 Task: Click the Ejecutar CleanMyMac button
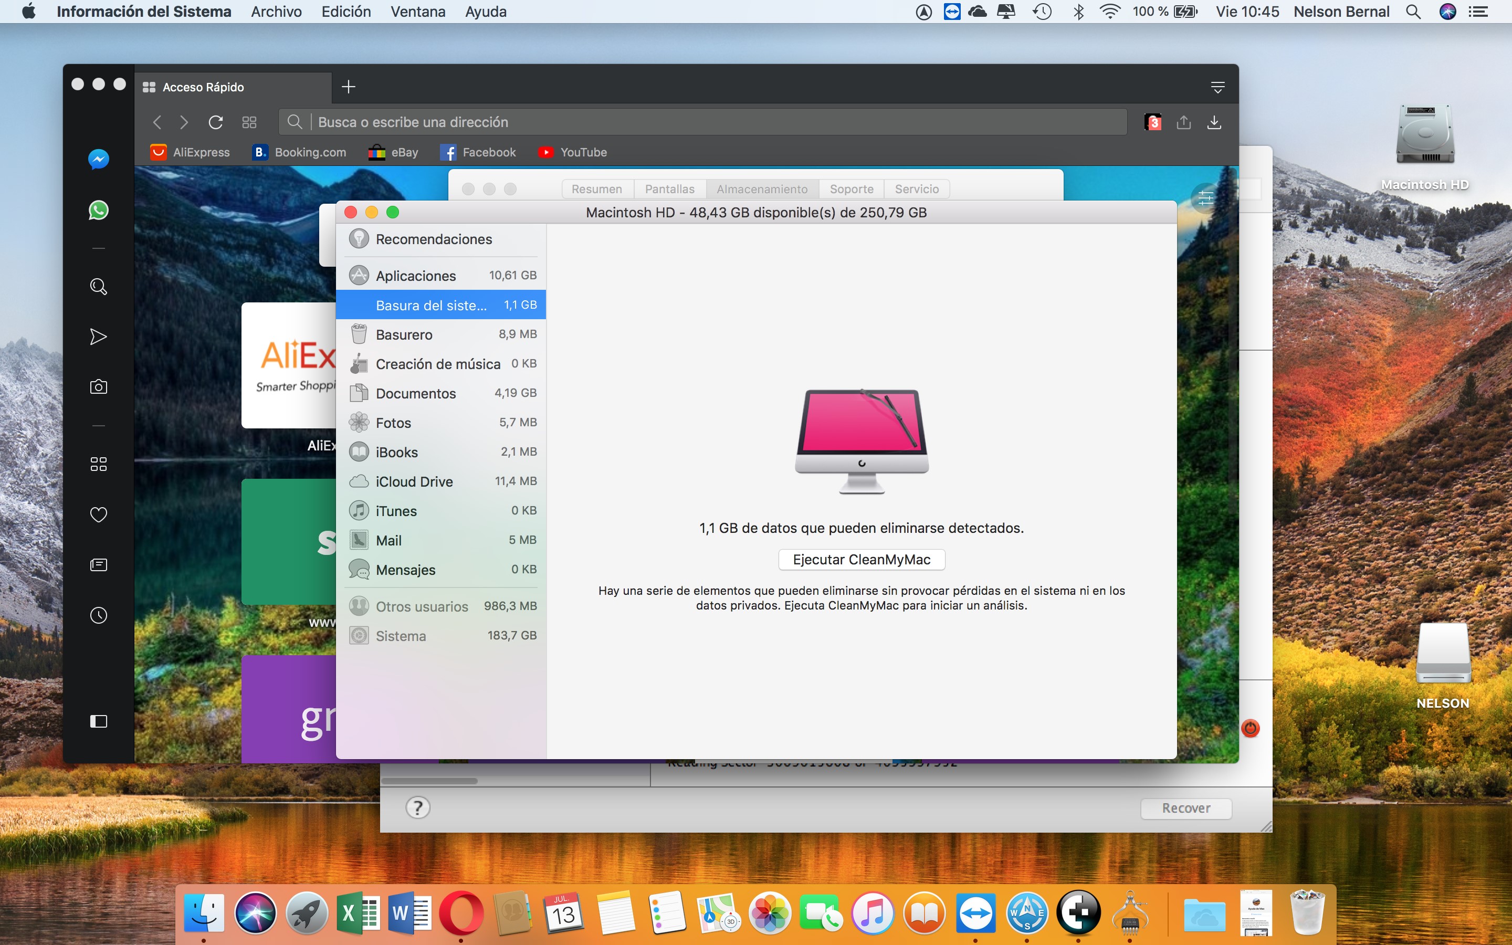click(x=861, y=559)
